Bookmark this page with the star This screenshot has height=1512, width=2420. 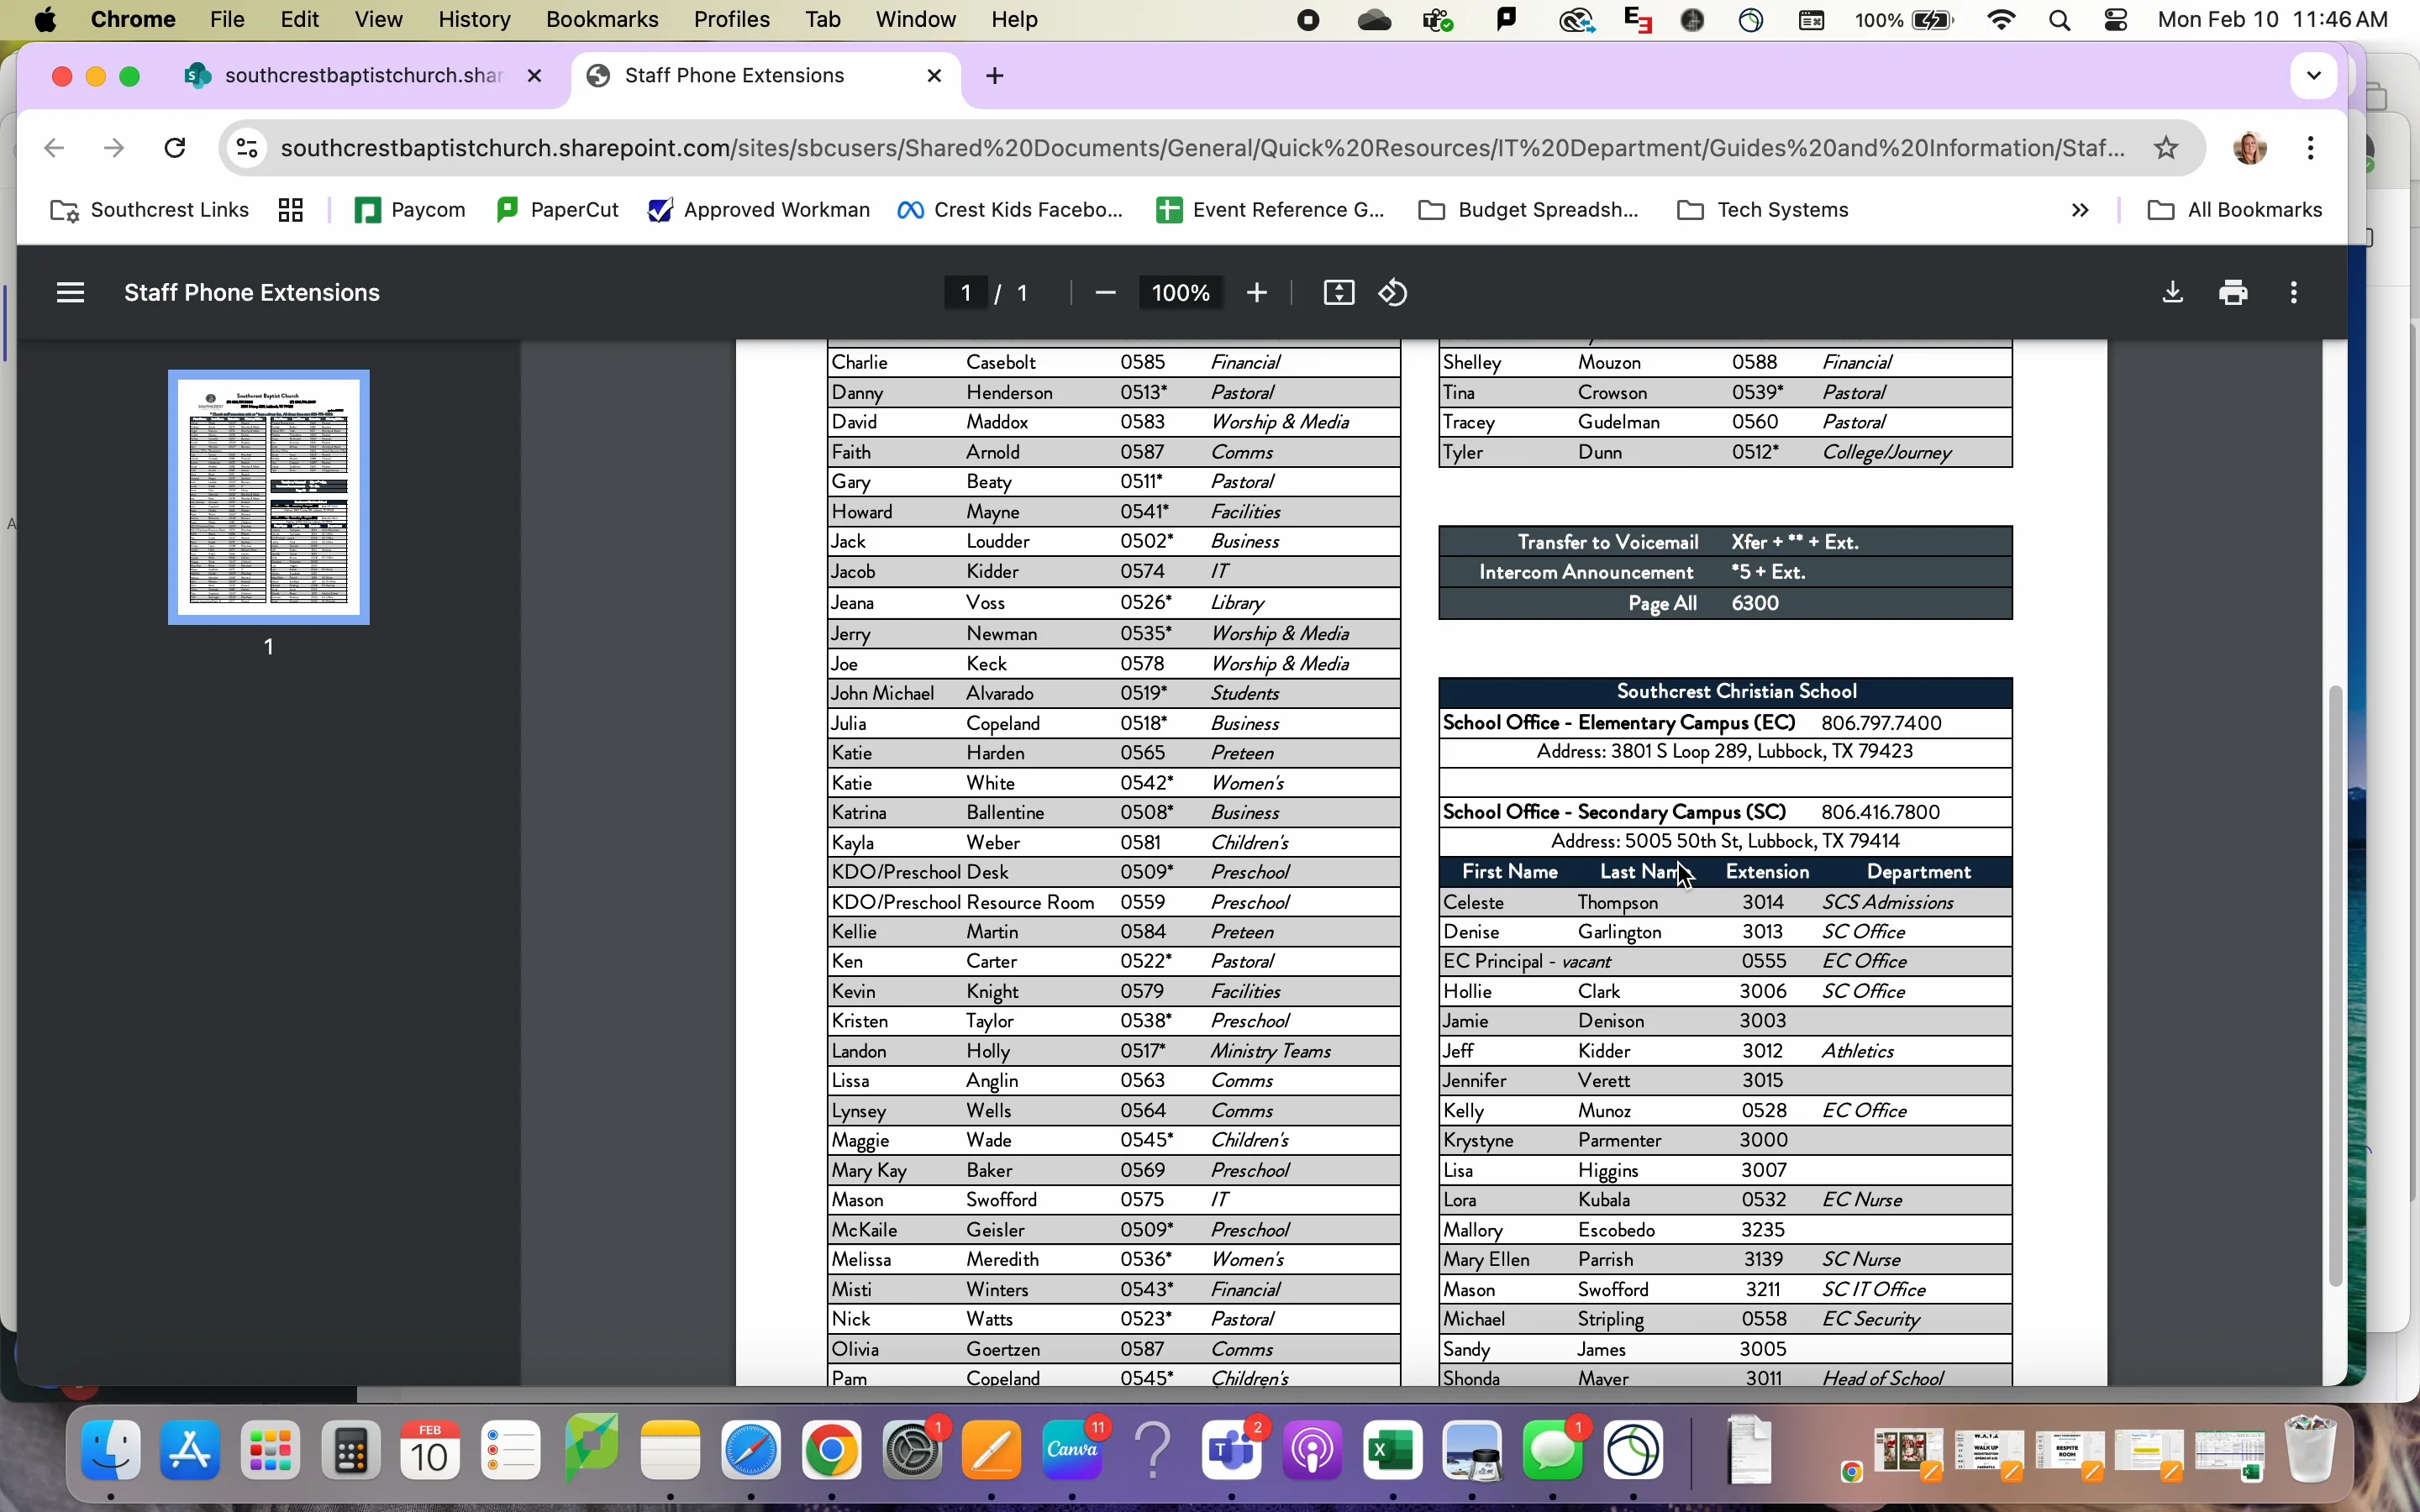tap(2166, 147)
